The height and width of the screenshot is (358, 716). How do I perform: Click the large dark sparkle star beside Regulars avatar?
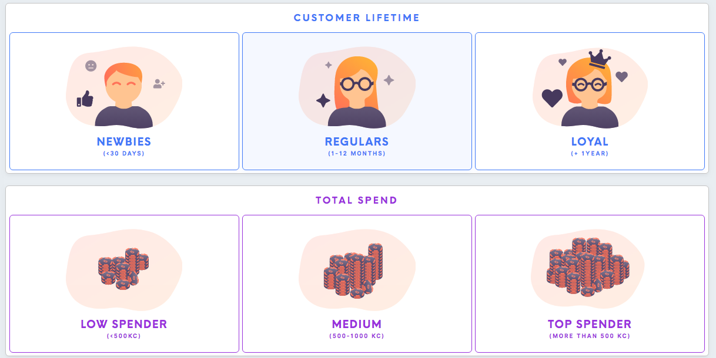point(323,100)
